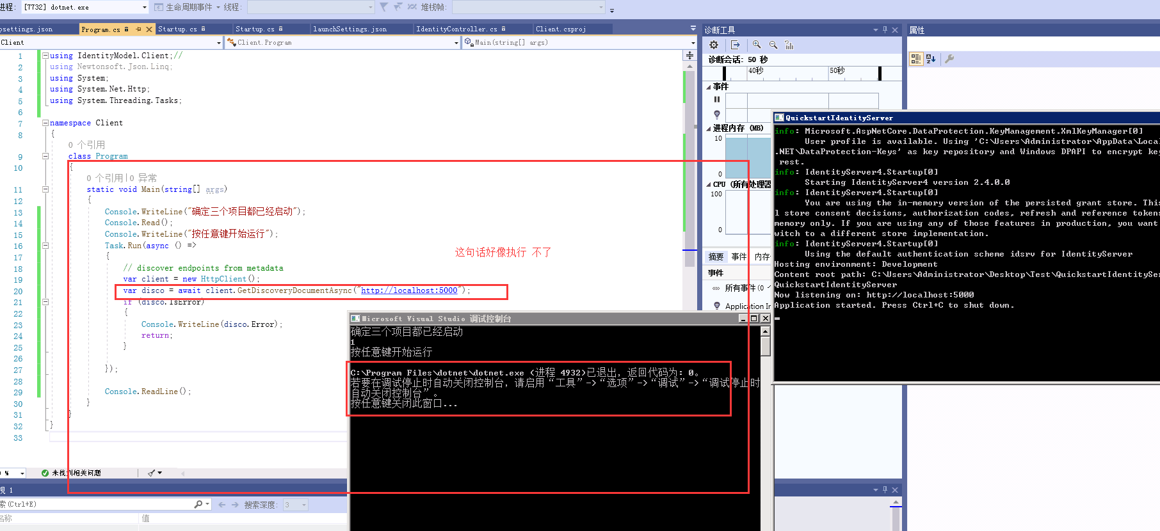
Task: Zoom in on the diagnostics timeline
Action: [757, 45]
